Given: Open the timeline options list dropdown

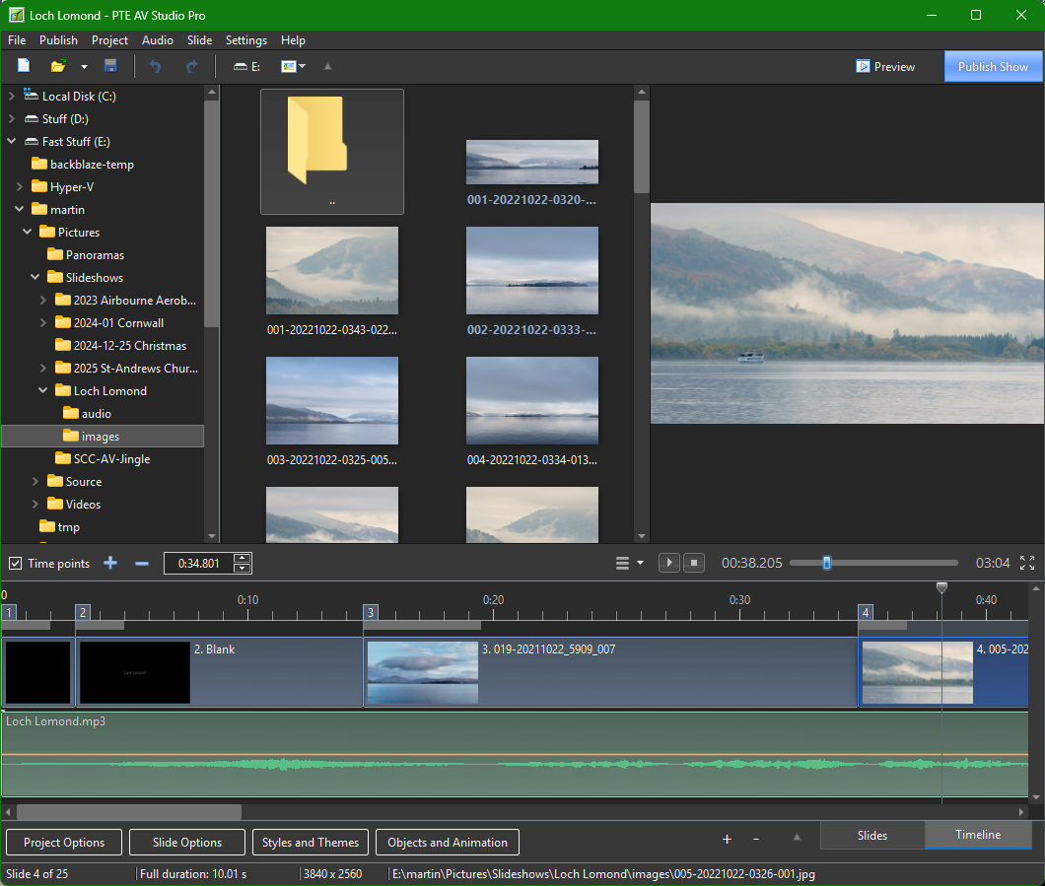Looking at the screenshot, I should click(629, 563).
